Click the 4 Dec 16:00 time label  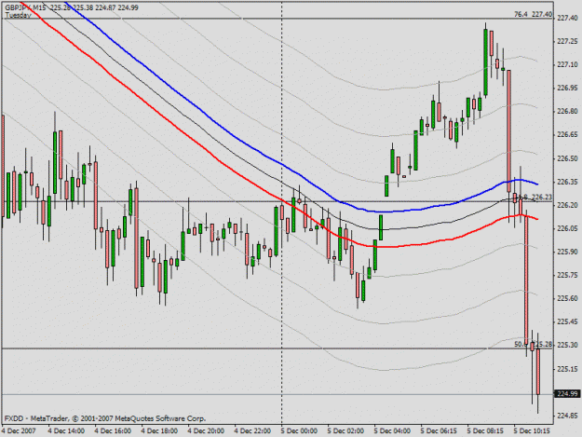point(113,431)
